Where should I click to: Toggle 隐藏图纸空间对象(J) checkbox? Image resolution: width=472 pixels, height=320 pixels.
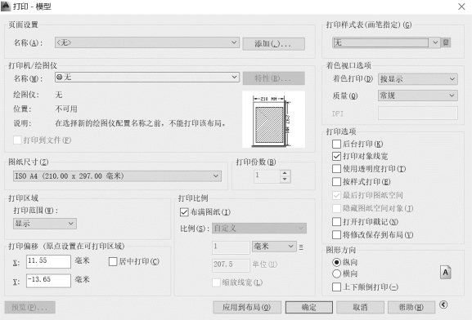336,208
